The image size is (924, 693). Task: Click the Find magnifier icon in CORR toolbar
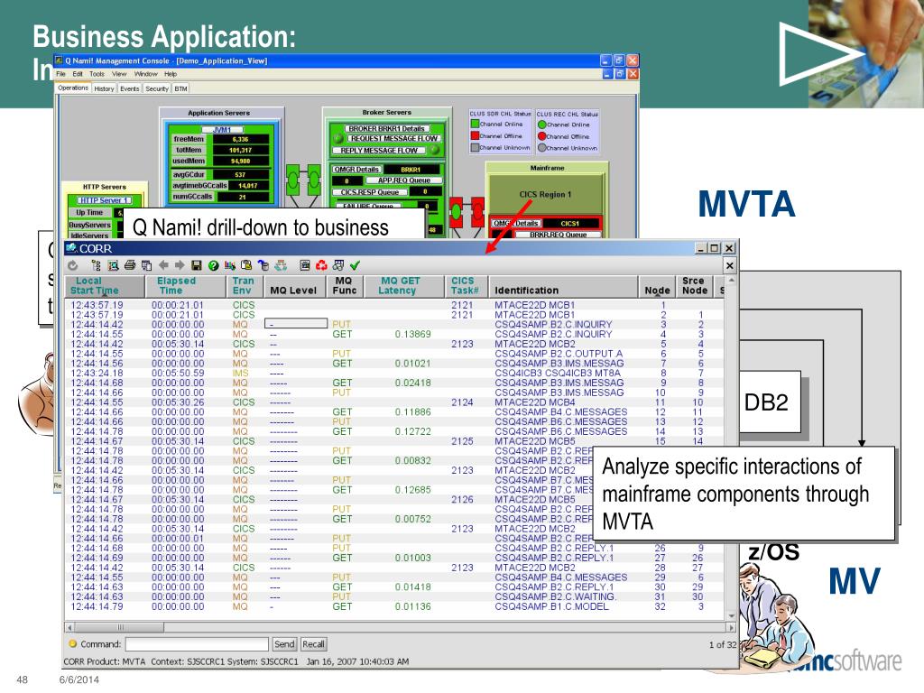[113, 265]
